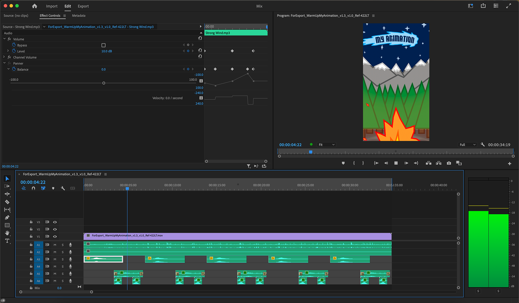Image resolution: width=519 pixels, height=303 pixels.
Task: Toggle V3 track output eye
Action: point(55,222)
